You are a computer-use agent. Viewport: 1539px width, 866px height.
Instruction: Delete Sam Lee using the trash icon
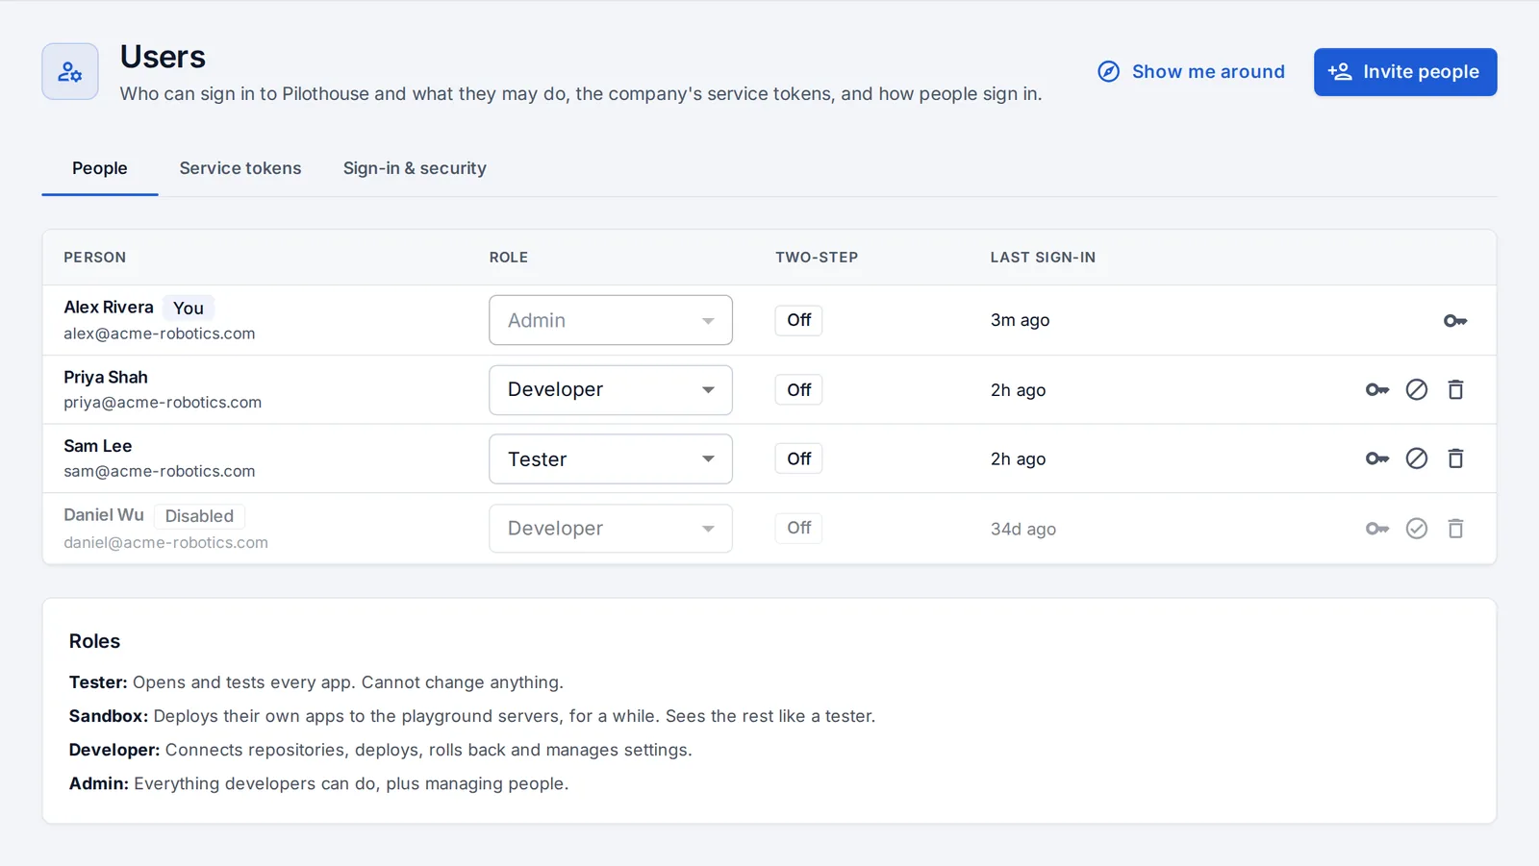click(1455, 458)
